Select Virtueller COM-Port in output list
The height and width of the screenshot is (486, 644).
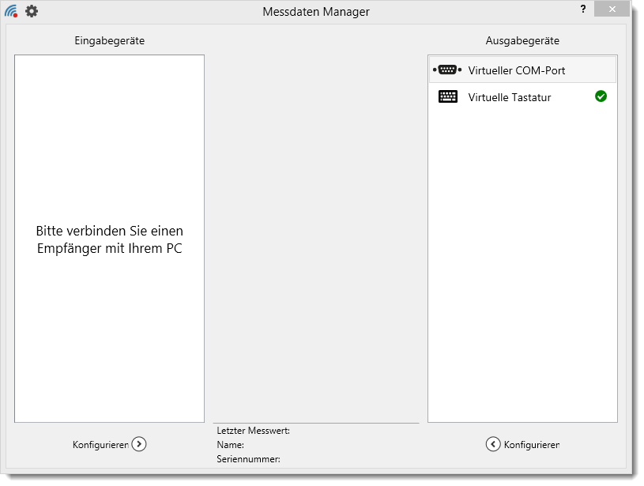[x=517, y=70]
